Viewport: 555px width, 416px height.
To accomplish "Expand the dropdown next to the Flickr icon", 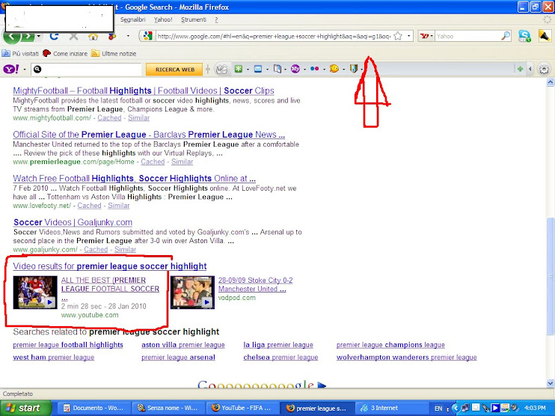I will (x=324, y=70).
